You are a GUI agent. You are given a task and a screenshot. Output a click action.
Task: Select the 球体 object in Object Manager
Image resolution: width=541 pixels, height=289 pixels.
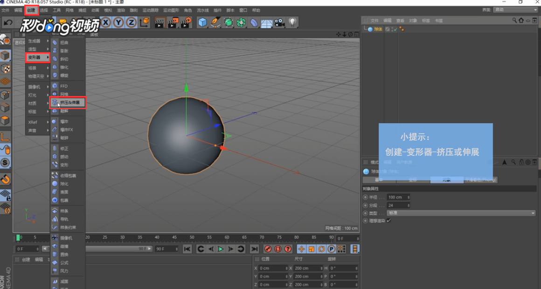[378, 29]
